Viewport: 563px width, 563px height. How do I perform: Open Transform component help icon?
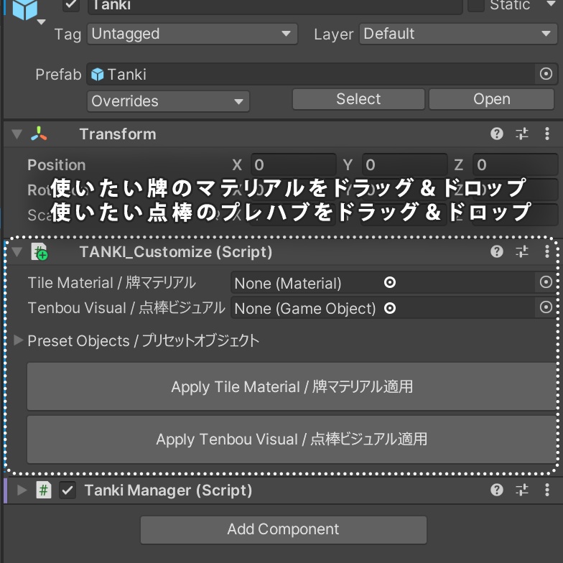click(497, 134)
